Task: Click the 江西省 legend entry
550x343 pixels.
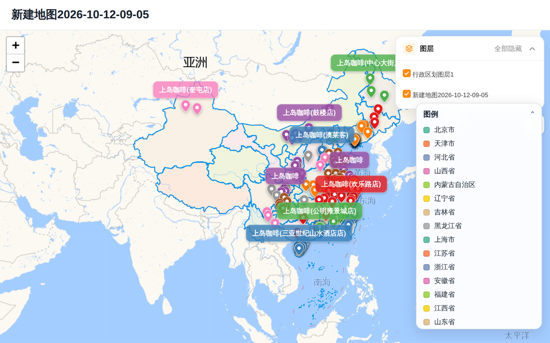Action: tap(439, 308)
